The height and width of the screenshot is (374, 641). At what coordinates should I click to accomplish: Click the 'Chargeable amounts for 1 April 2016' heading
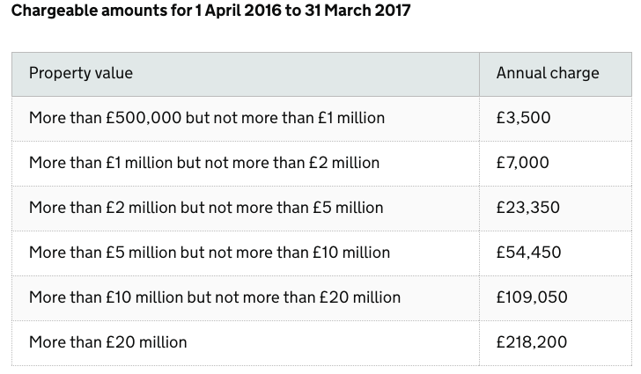click(x=210, y=12)
